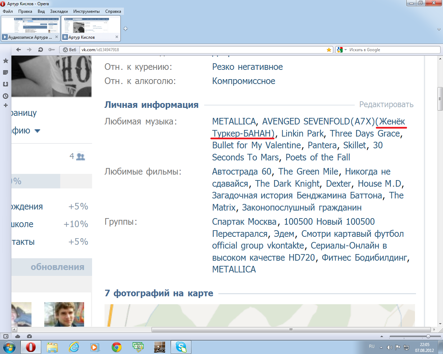443x354 pixels.
Task: Open the Linkin Park music link
Action: pos(302,133)
